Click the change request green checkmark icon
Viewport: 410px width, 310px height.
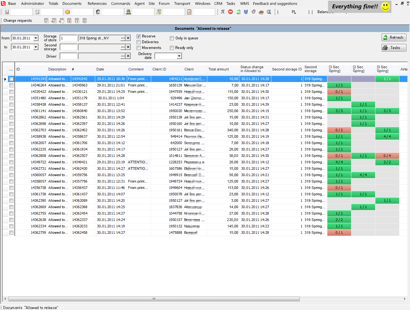(46, 20)
